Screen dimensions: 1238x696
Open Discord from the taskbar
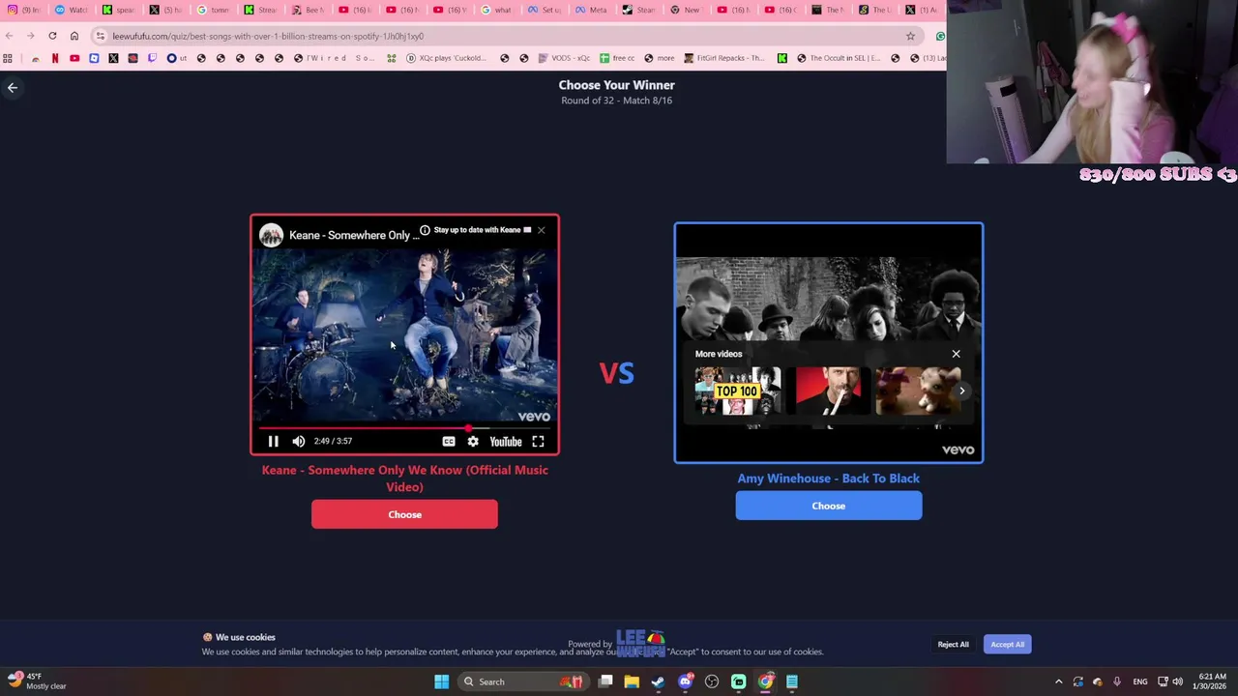click(686, 681)
